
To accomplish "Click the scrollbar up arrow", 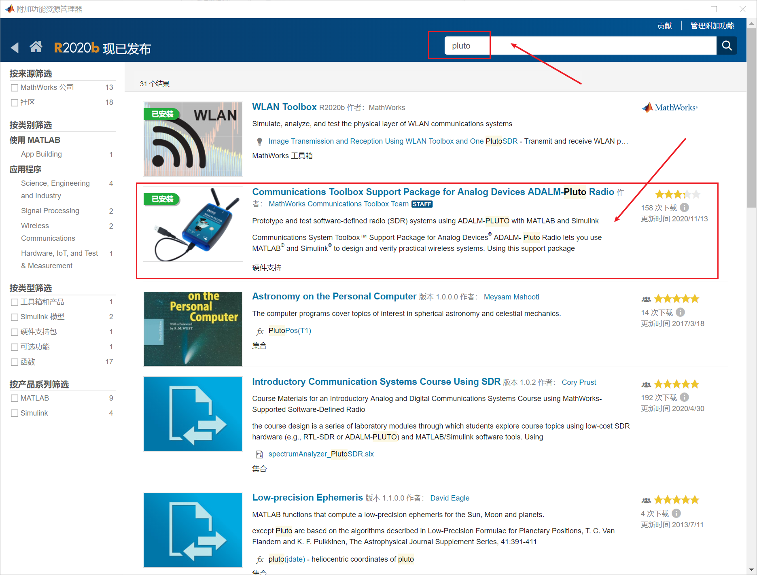I will [751, 23].
